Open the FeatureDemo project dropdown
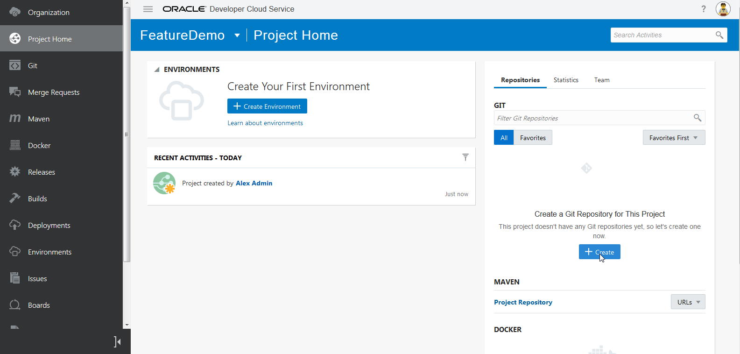The height and width of the screenshot is (354, 740). (x=237, y=35)
